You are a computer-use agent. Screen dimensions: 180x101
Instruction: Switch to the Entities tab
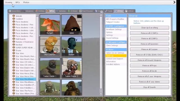40,11
